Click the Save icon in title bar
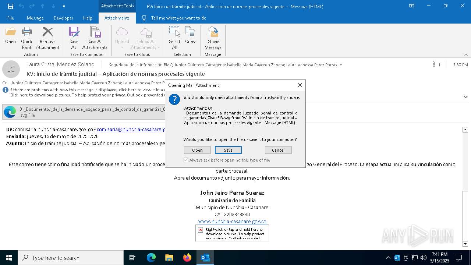The image size is (471, 265). (11, 6)
